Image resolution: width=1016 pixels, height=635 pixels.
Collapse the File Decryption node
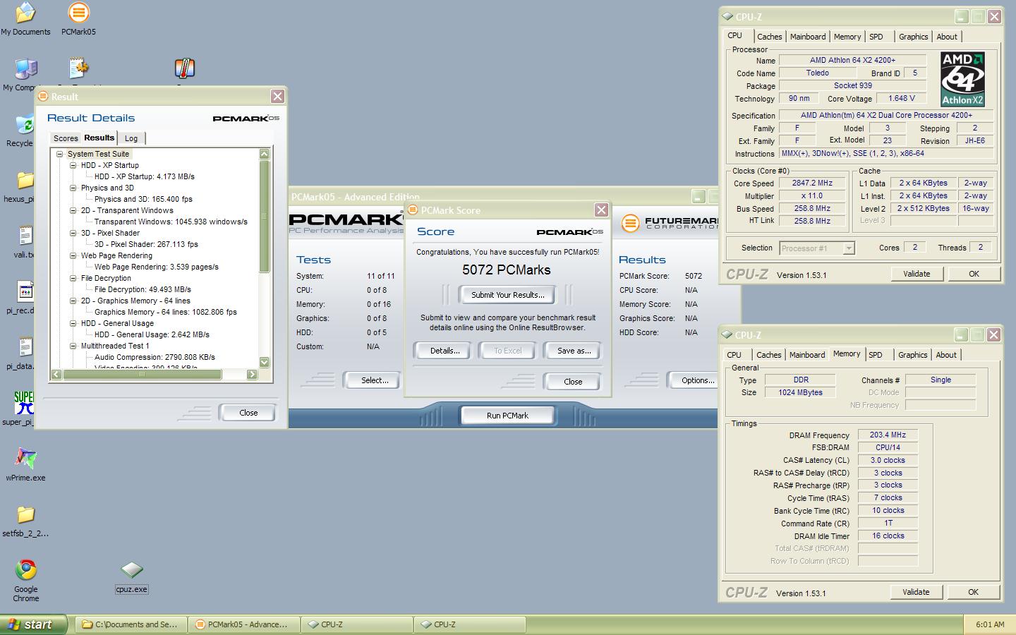point(73,278)
